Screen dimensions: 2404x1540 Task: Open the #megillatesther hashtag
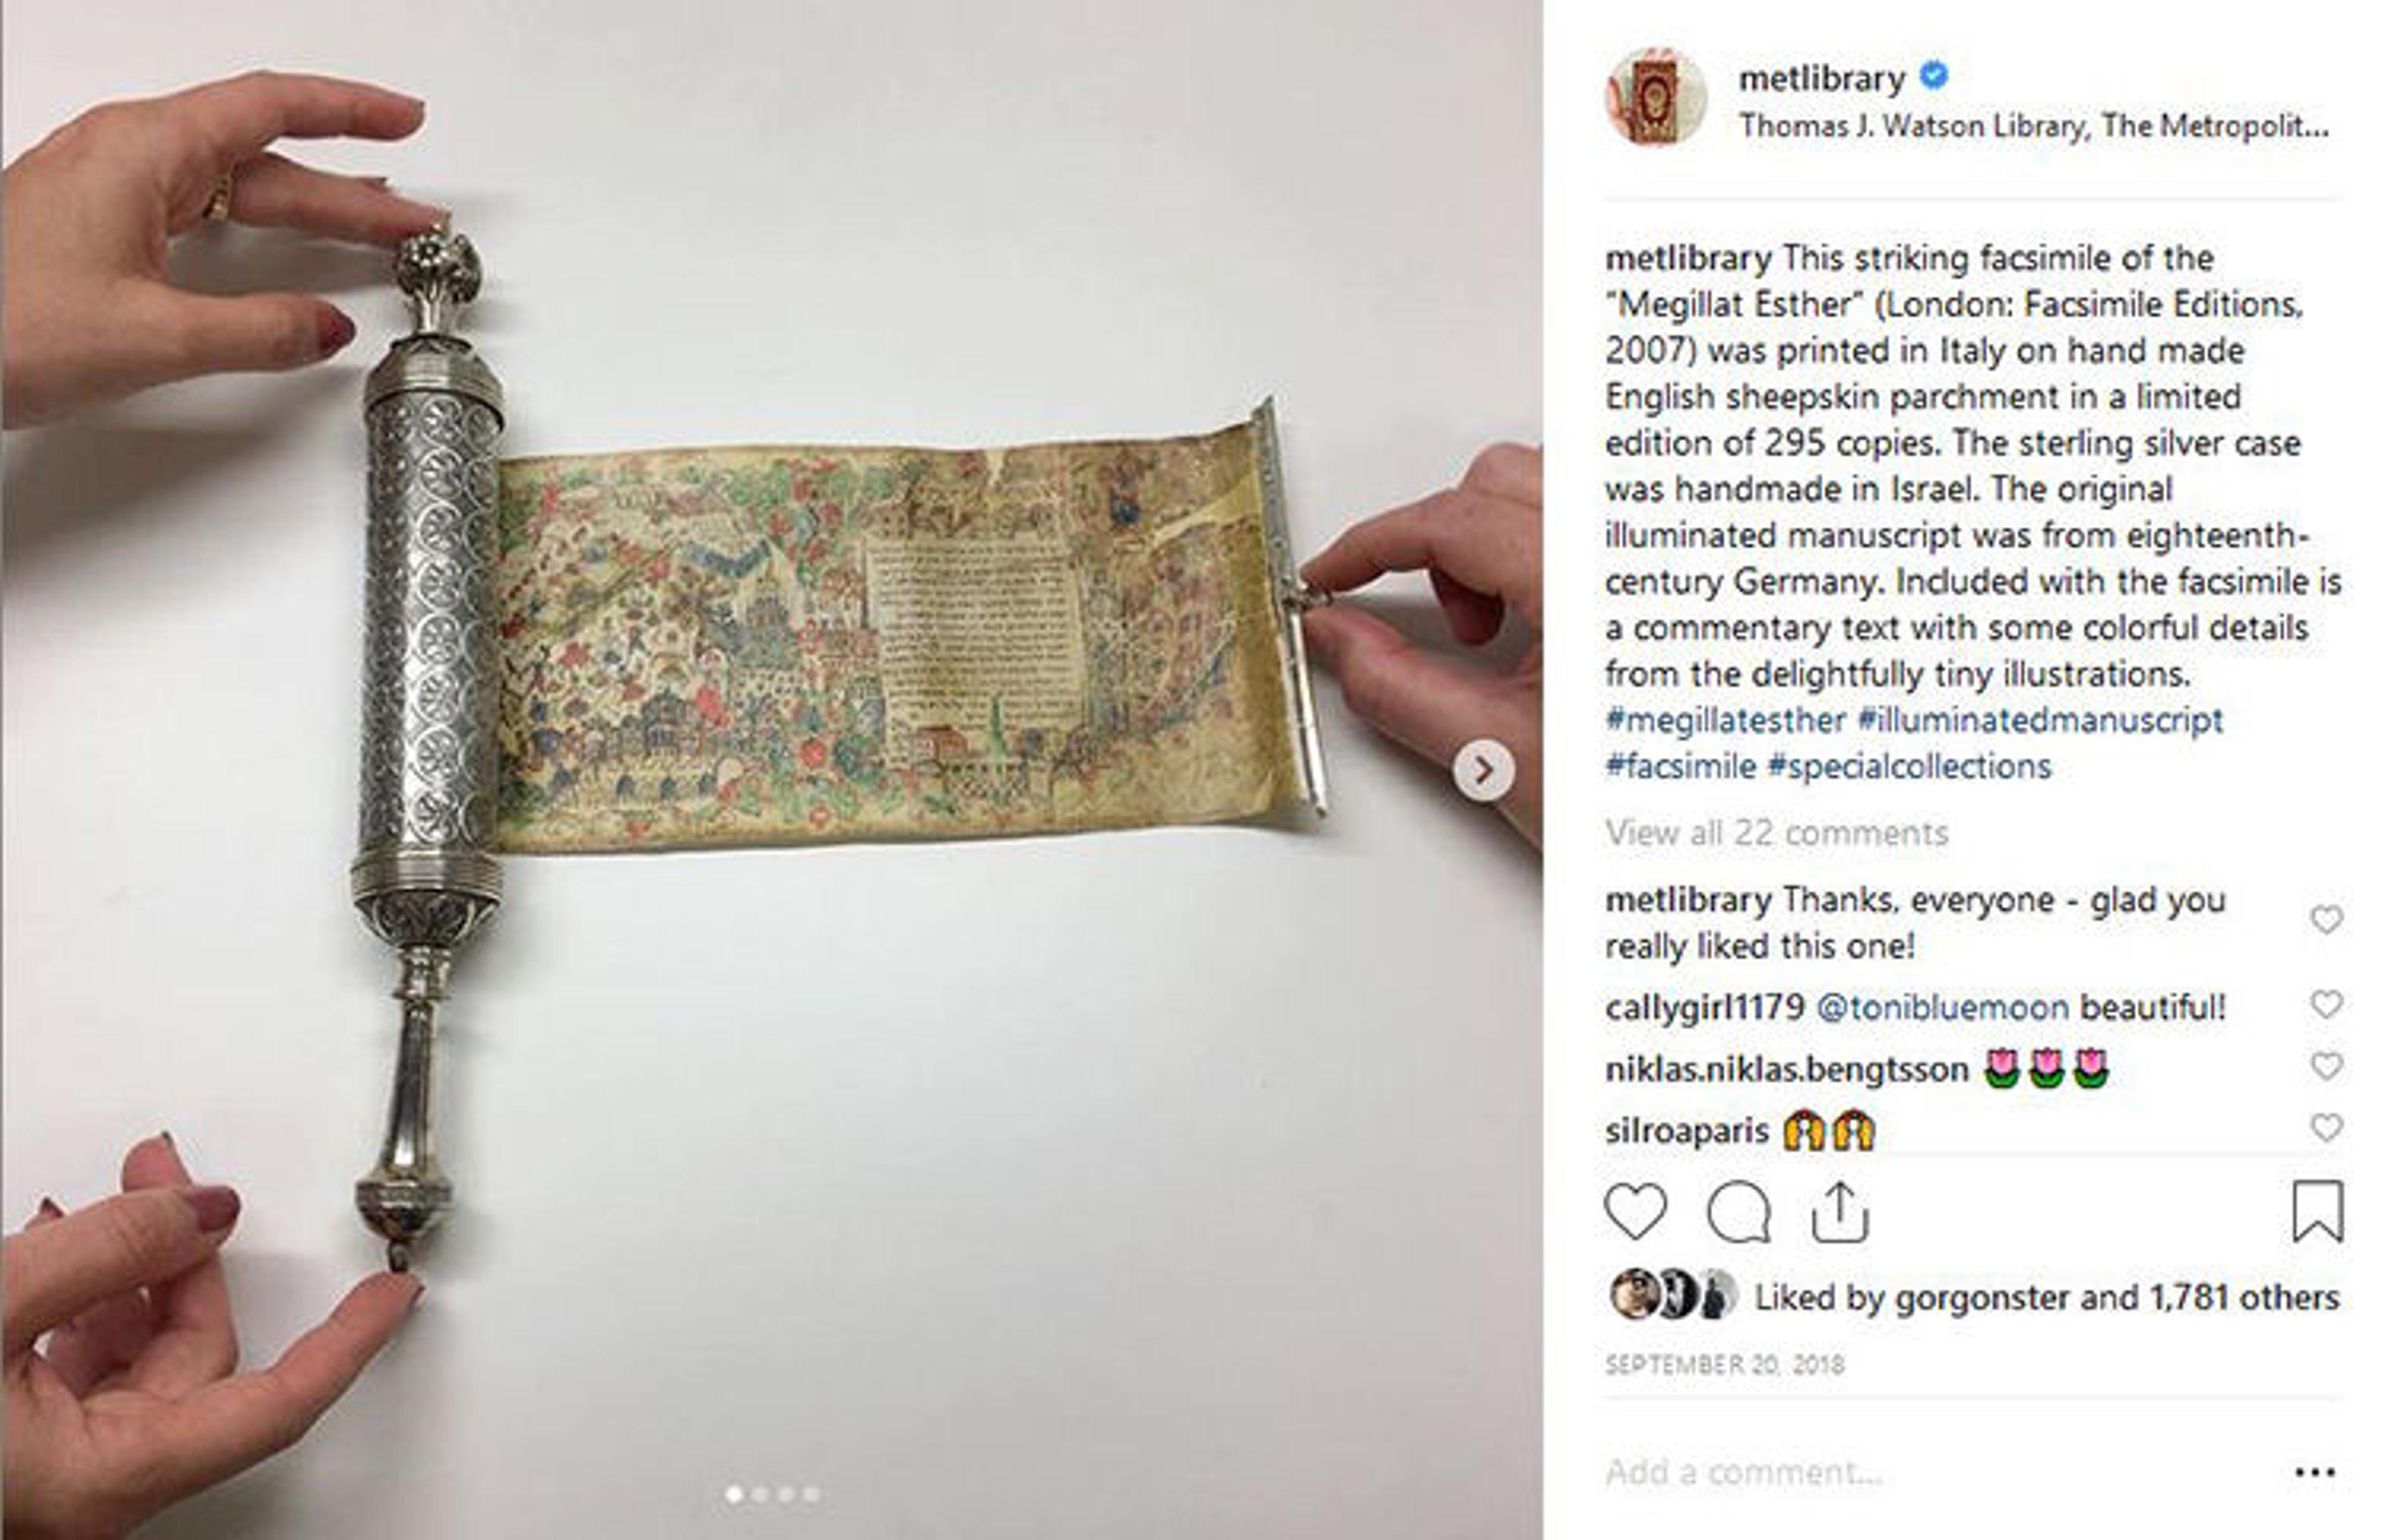1726,720
